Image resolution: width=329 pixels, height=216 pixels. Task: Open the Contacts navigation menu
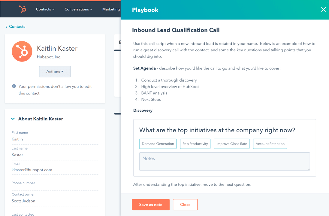point(45,9)
